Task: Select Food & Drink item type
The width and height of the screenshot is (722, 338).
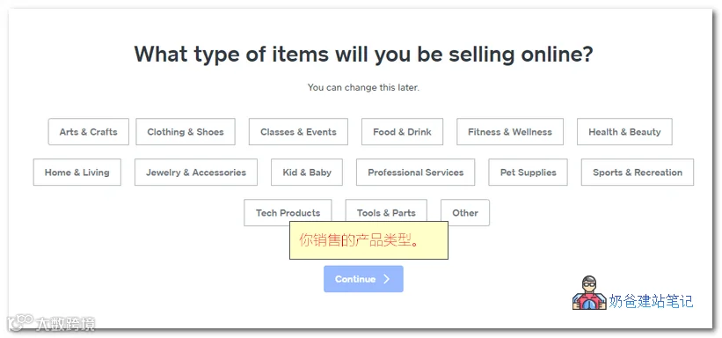Action: coord(403,132)
